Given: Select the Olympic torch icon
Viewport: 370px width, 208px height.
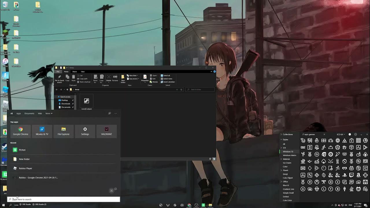Looking at the screenshot, I should pos(345,189).
